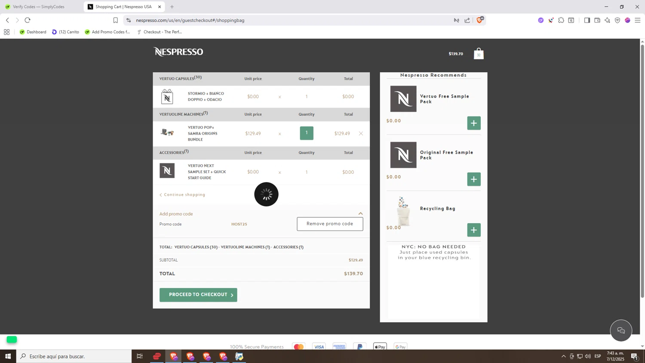Click the PayPal payment logo in footer
645x363 pixels.
[x=360, y=346]
